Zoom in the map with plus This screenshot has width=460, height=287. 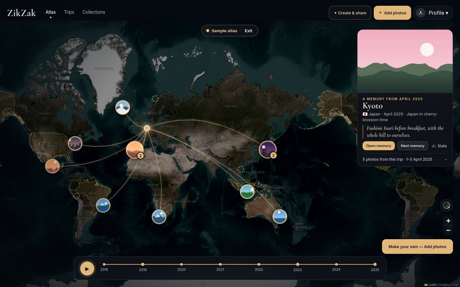point(448,221)
